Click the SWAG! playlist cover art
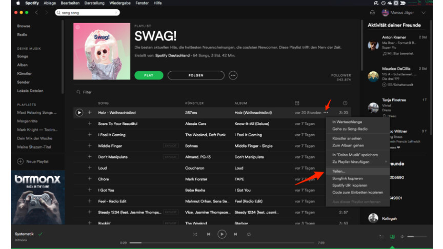This screenshot has width=443, height=249. (x=102, y=51)
